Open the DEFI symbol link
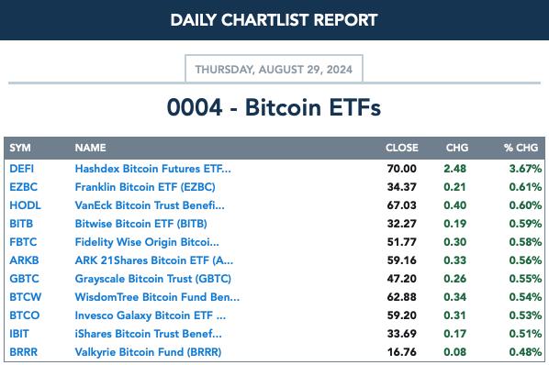This screenshot has width=549, height=365. click(x=22, y=169)
